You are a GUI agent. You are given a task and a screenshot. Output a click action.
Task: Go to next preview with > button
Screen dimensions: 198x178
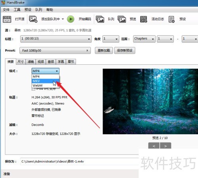(166, 146)
